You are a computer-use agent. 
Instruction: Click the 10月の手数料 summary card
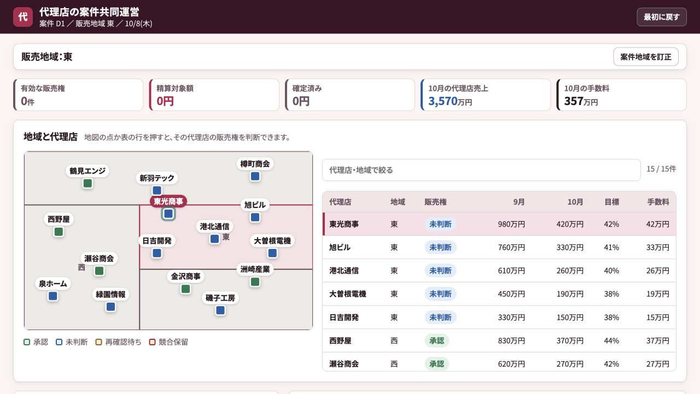(621, 95)
